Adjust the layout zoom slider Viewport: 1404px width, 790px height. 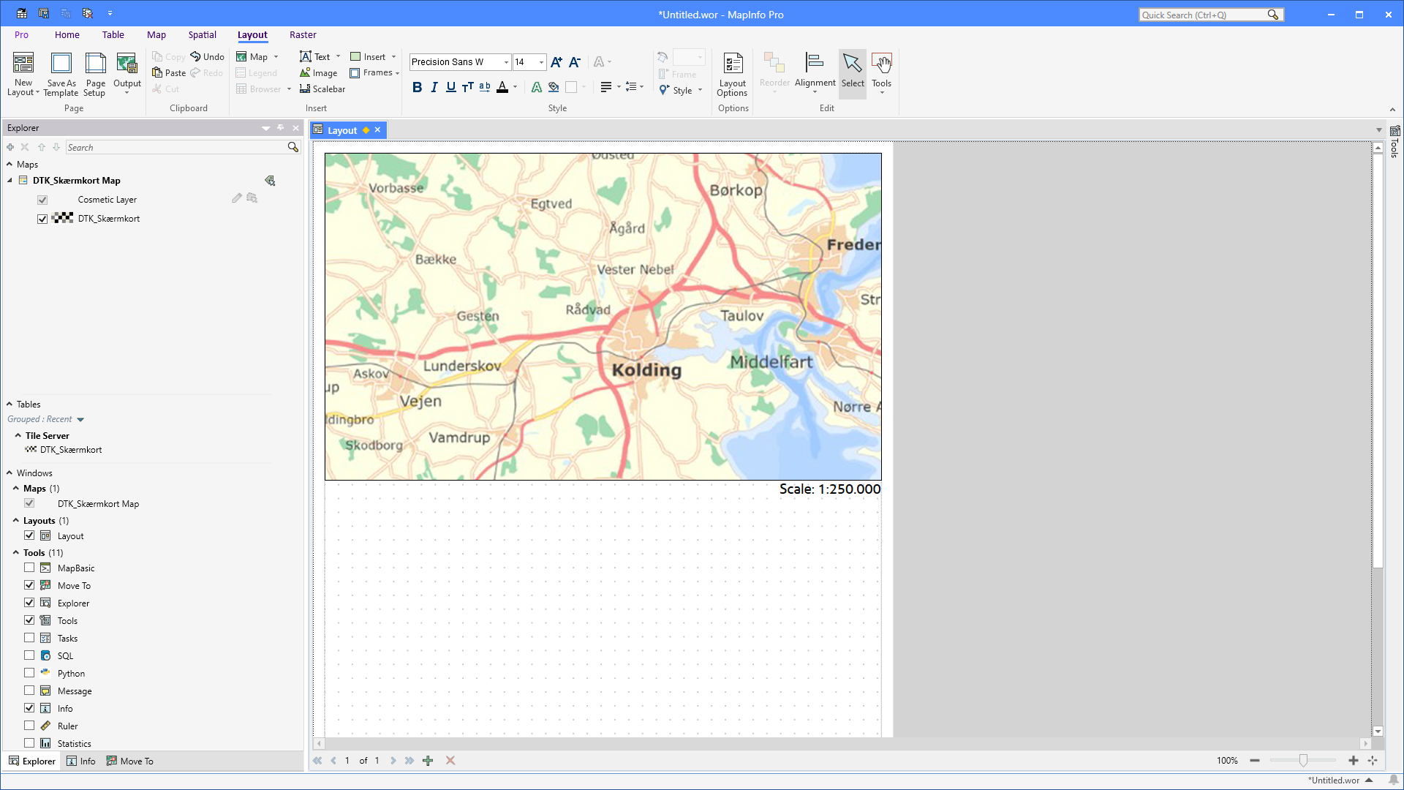click(1302, 761)
